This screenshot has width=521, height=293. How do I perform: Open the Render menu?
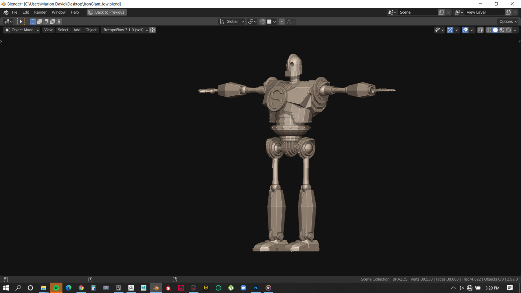[x=40, y=12]
